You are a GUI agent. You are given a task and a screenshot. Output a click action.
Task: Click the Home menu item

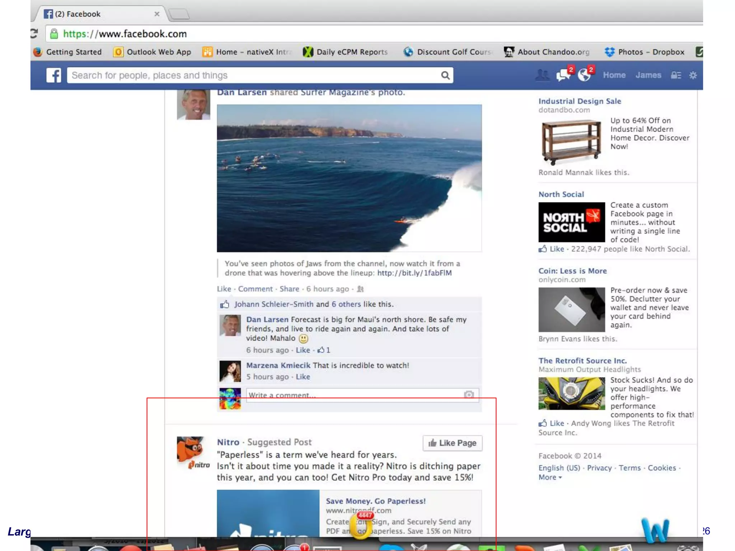(614, 75)
